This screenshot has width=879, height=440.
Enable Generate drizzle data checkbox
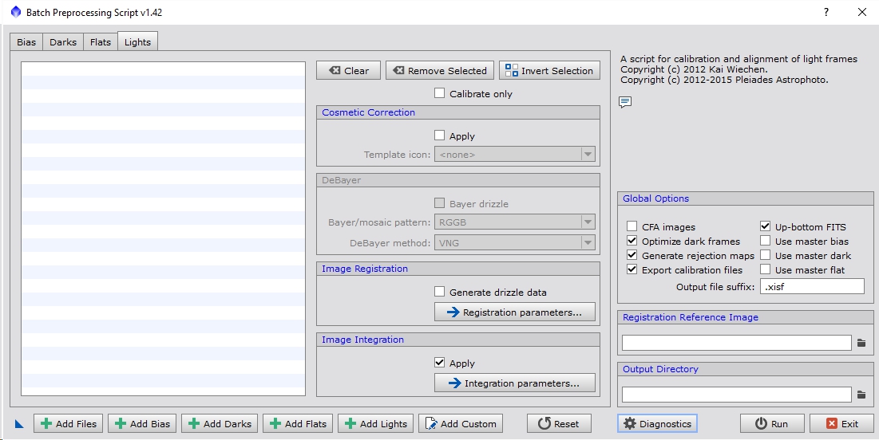point(439,292)
